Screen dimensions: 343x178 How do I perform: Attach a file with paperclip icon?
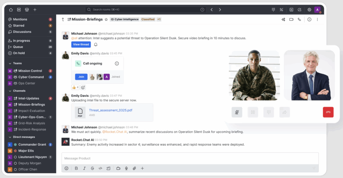pyautogui.click(x=134, y=168)
